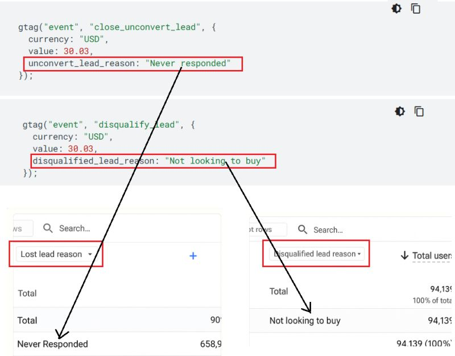Copy the disqualify_lead code snippet
455x356 pixels.
419,111
